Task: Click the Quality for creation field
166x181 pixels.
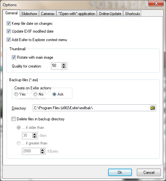Action: click(56, 66)
